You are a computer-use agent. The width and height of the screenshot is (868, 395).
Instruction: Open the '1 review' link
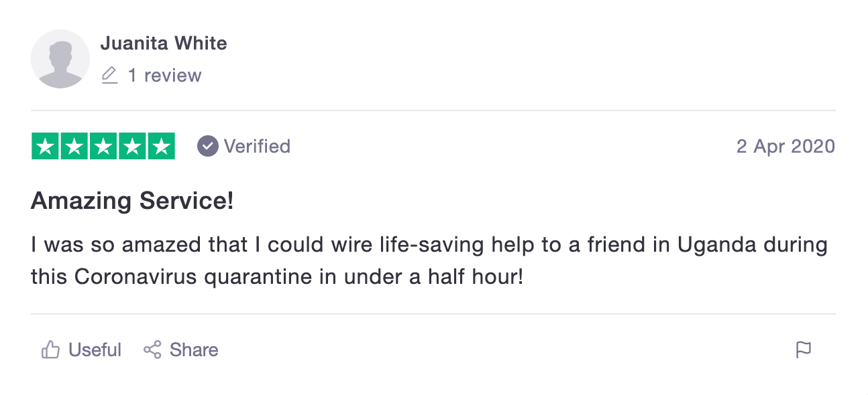[164, 76]
